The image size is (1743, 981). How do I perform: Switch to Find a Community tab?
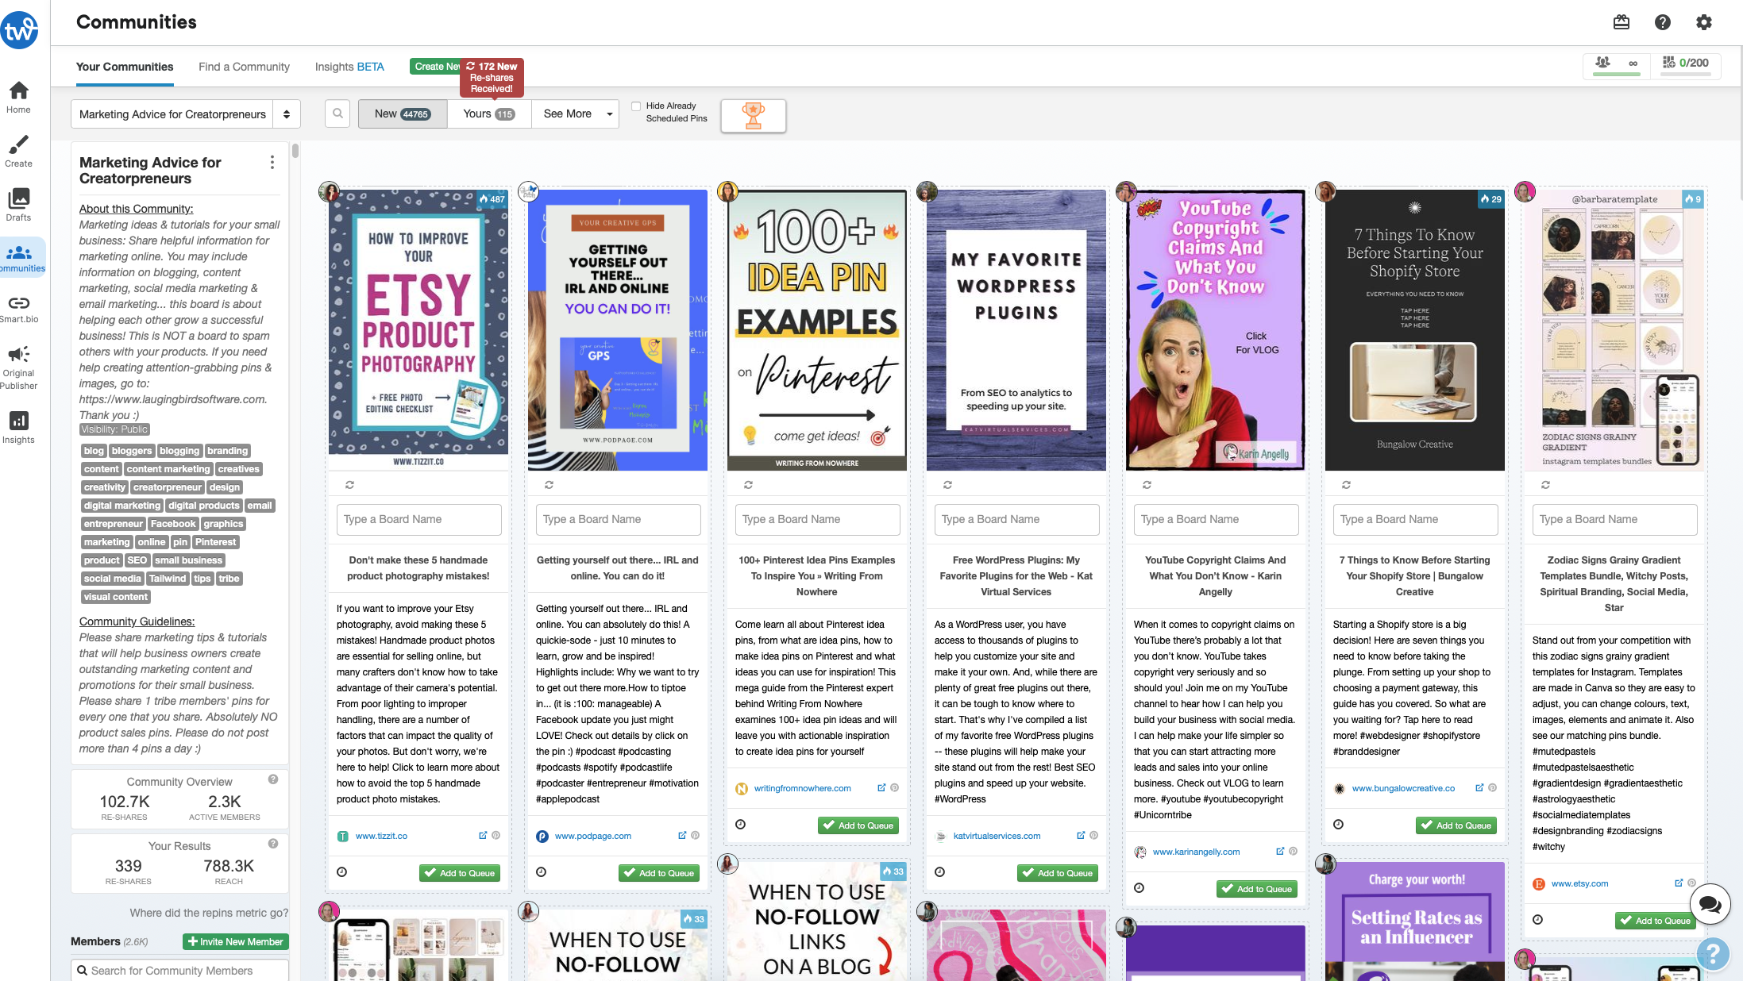point(244,67)
